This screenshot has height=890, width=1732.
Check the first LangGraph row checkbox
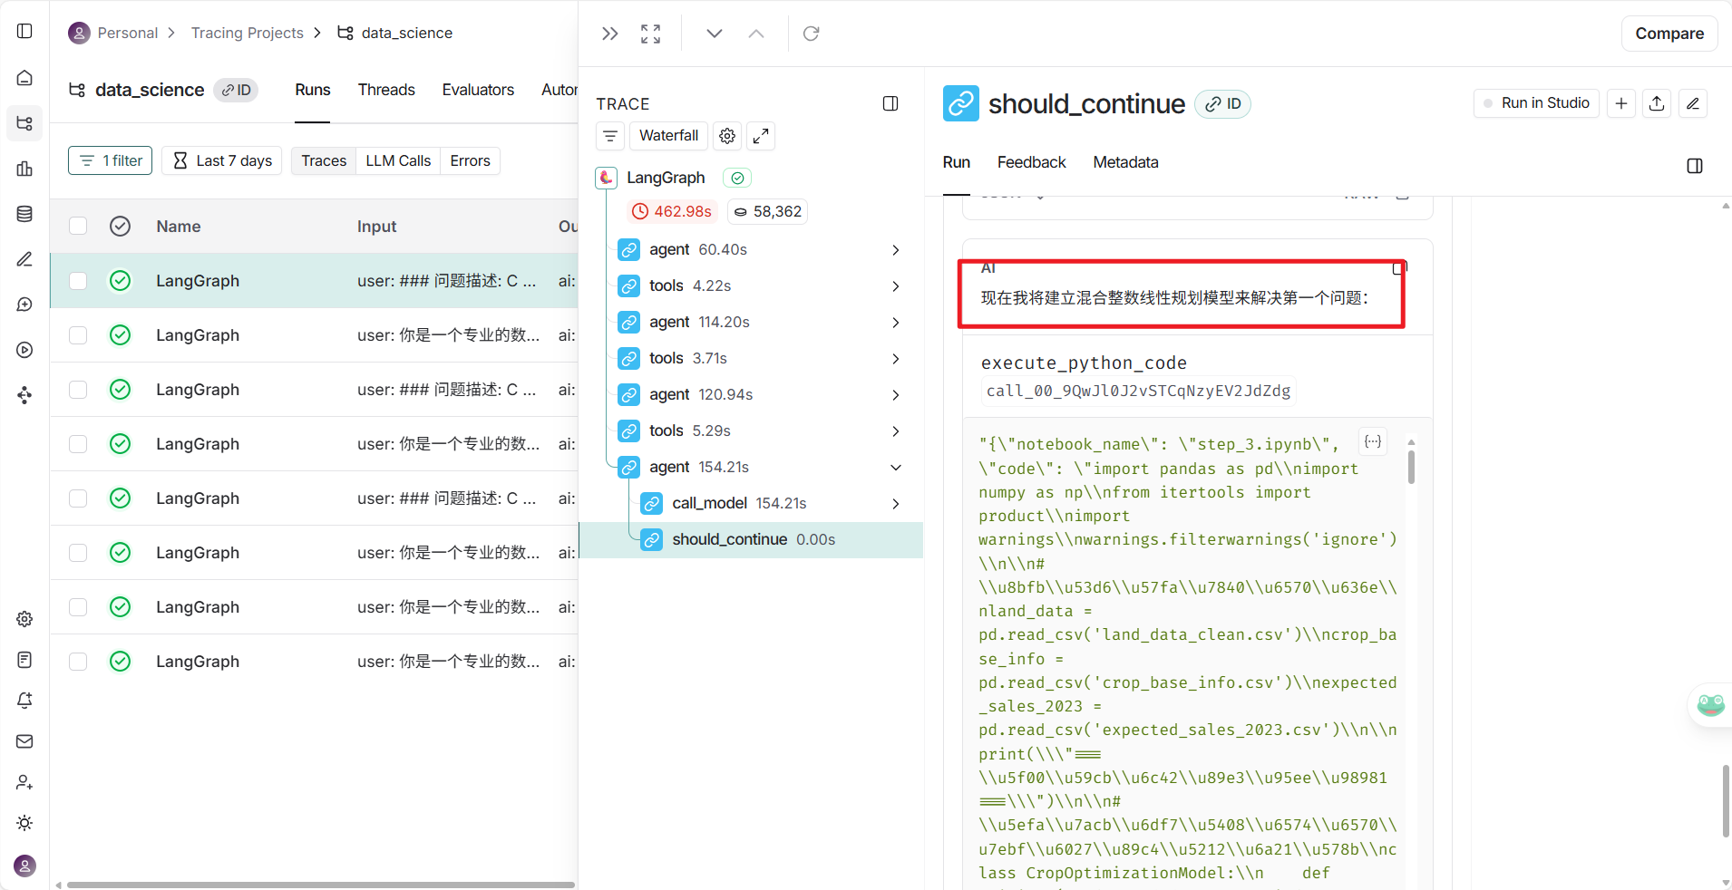pos(78,281)
